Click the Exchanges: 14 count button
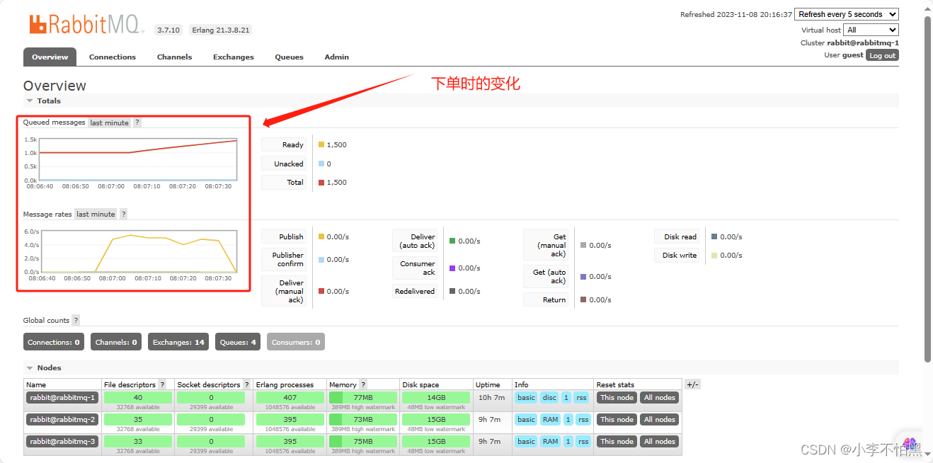The width and height of the screenshot is (933, 463). pos(178,342)
